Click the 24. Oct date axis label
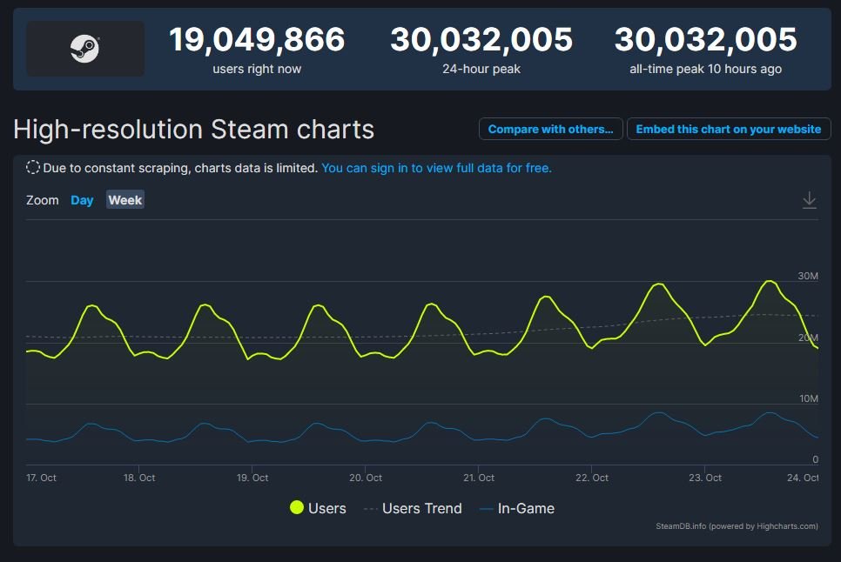This screenshot has height=562, width=841. pos(802,478)
